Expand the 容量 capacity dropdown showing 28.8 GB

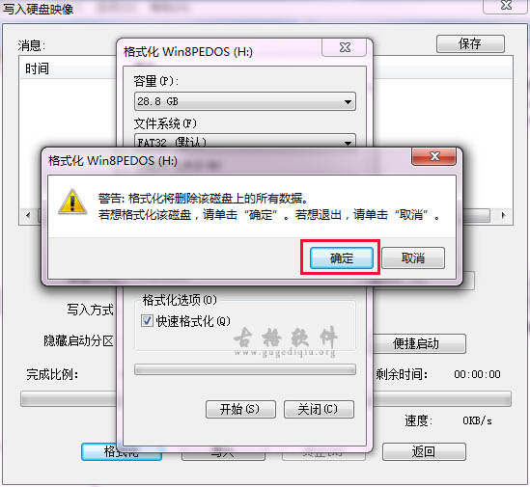pyautogui.click(x=244, y=101)
